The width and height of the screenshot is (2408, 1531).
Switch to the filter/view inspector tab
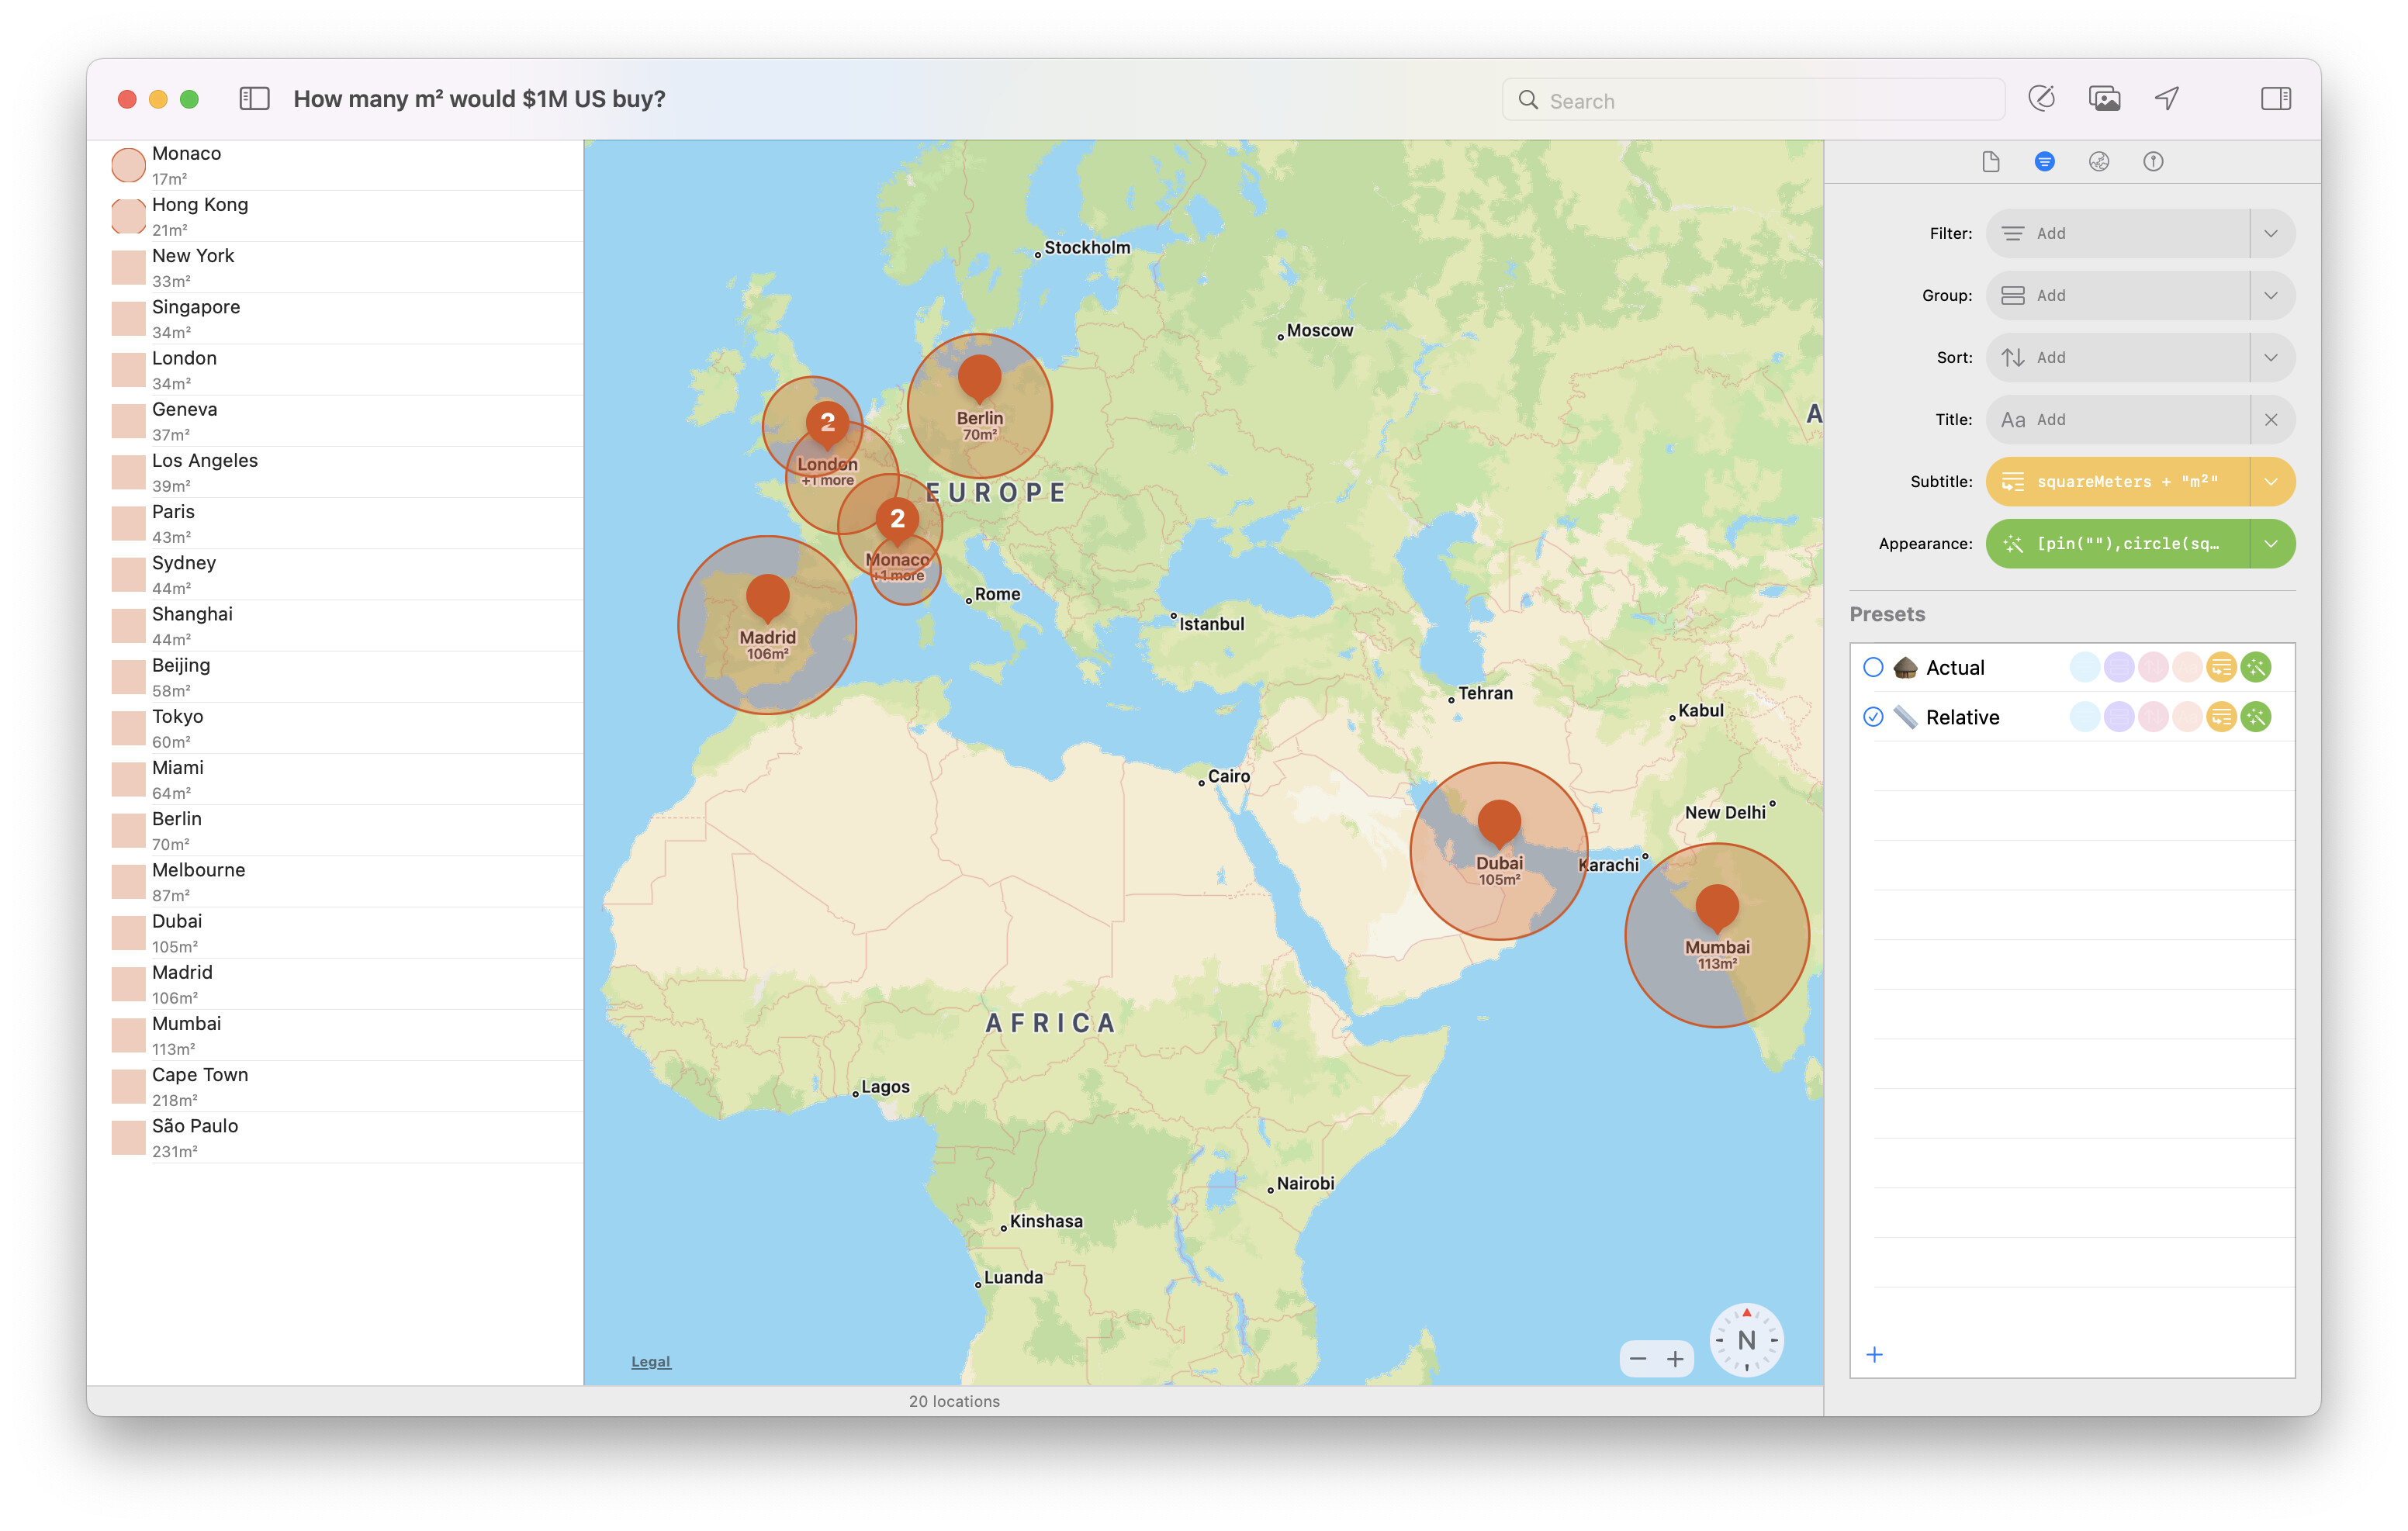(2045, 162)
